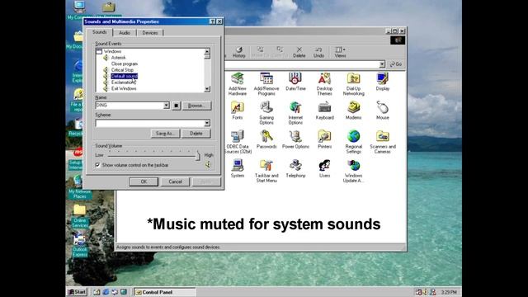
Task: Open ODBC Data Sources (32bit) icon
Action: pyautogui.click(x=238, y=142)
